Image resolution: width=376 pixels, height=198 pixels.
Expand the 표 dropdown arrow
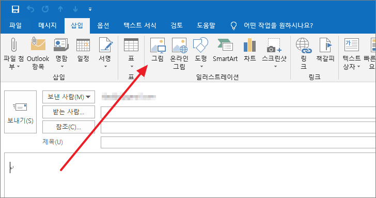click(131, 67)
